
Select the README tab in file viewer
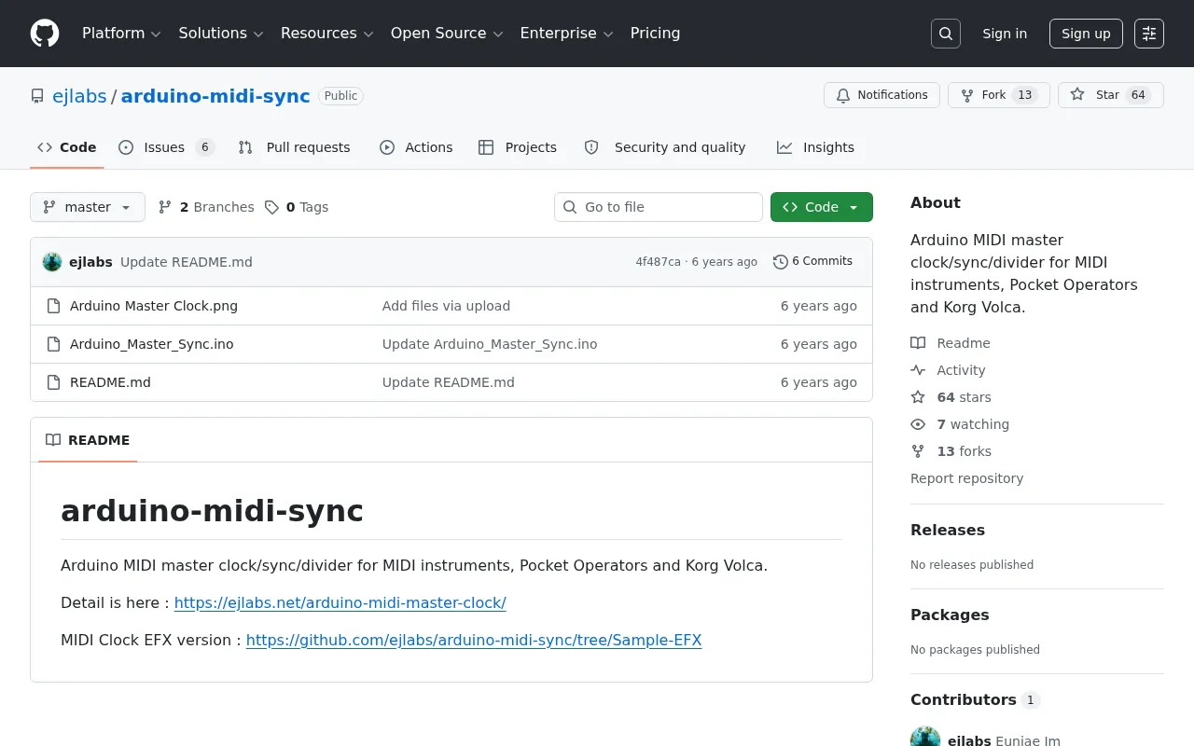click(88, 440)
